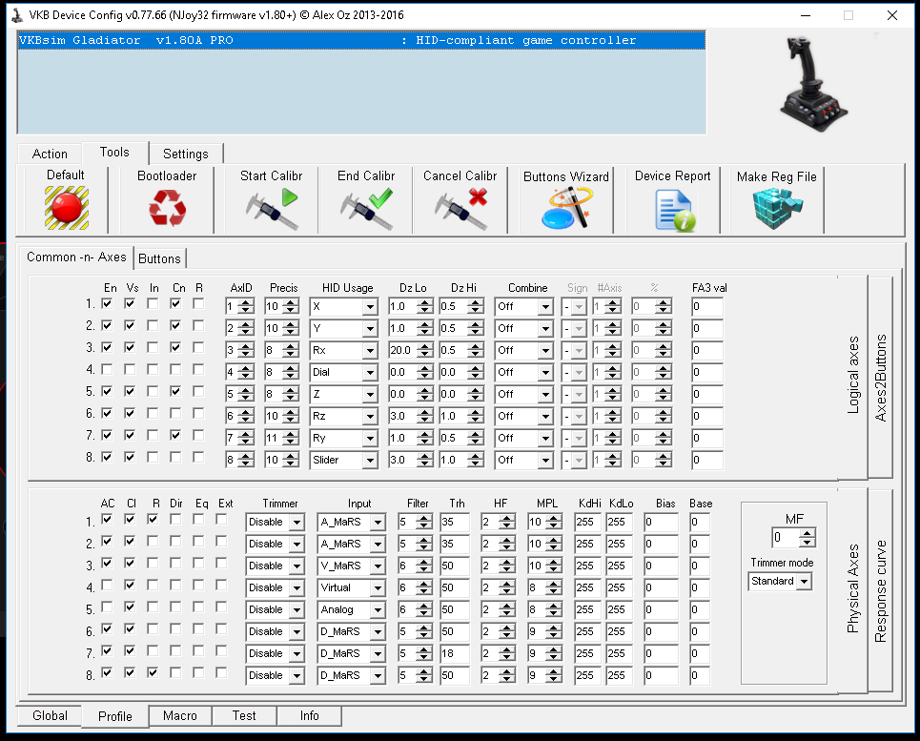
Task: Toggle Cl checkbox for physical axis 4
Action: (x=130, y=585)
